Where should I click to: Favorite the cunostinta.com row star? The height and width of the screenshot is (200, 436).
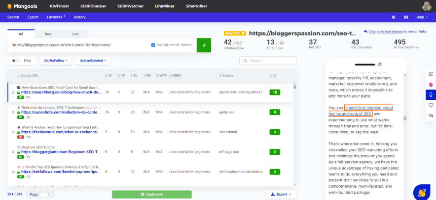pyautogui.click(x=13, y=113)
